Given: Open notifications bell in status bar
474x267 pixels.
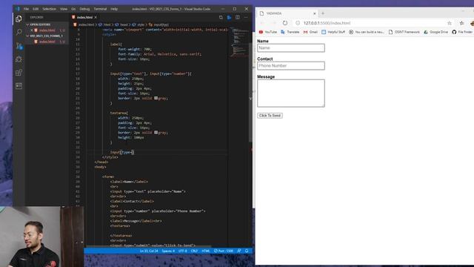Looking at the screenshot, I should (247, 251).
